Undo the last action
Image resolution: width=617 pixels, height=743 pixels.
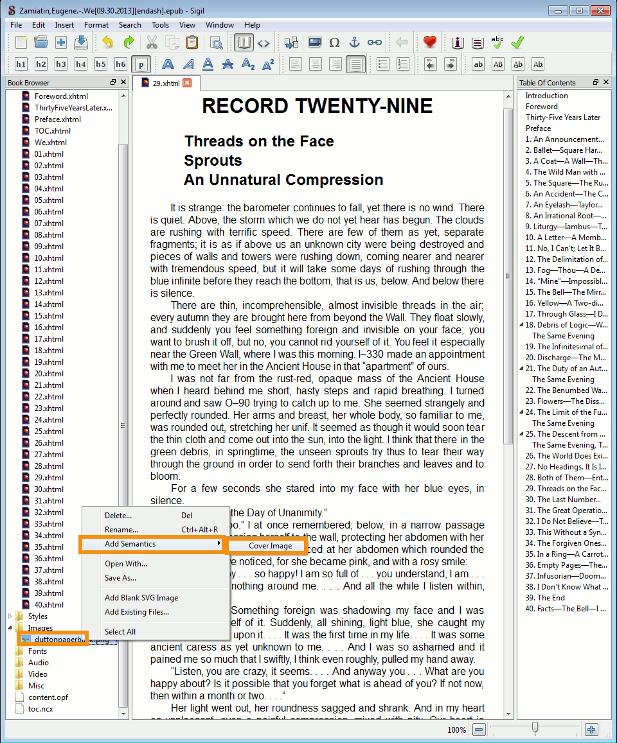point(108,42)
